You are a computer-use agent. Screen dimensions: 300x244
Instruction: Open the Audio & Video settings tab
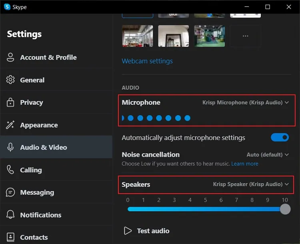click(x=43, y=147)
